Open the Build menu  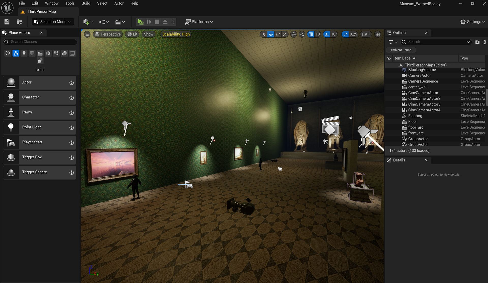point(86,3)
